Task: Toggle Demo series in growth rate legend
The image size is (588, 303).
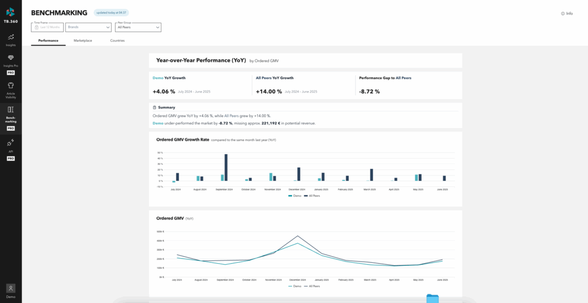Action: (295, 196)
